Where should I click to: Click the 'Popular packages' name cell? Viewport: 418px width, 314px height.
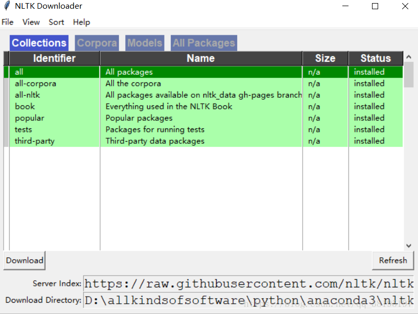[201, 118]
